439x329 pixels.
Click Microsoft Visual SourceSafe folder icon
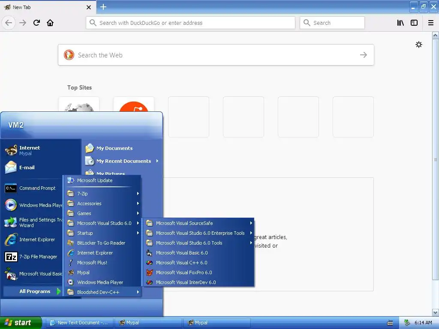[150, 223]
